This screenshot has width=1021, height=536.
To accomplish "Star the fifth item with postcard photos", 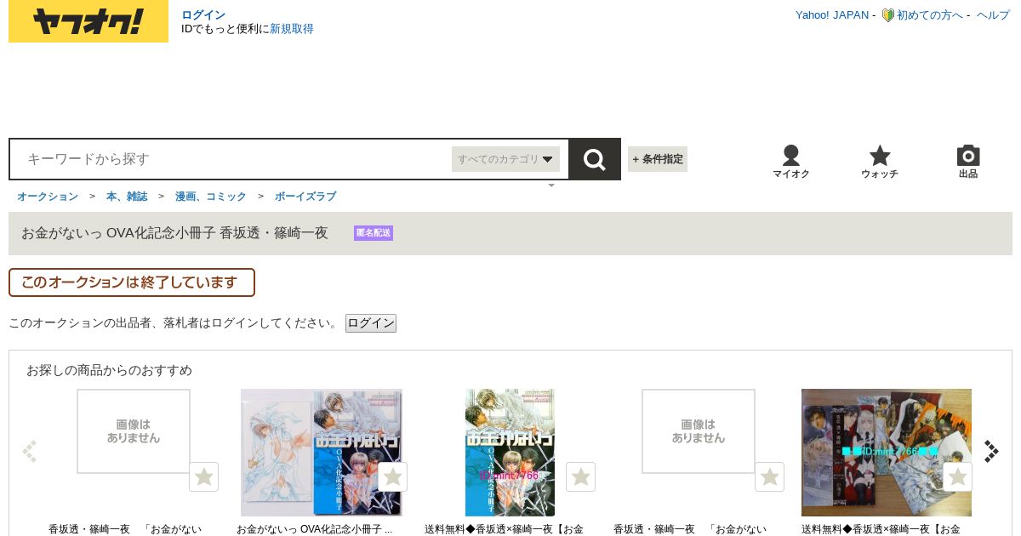I will point(957,477).
